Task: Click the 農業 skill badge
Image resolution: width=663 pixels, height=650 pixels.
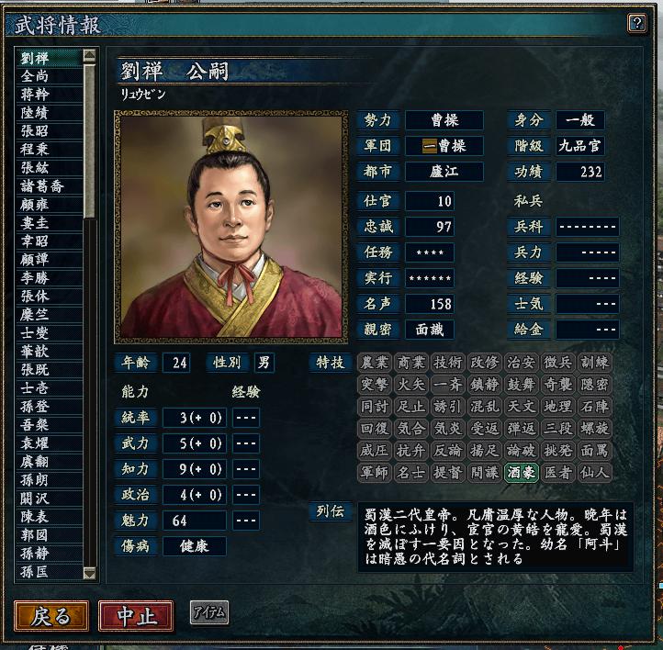Action: [x=375, y=363]
